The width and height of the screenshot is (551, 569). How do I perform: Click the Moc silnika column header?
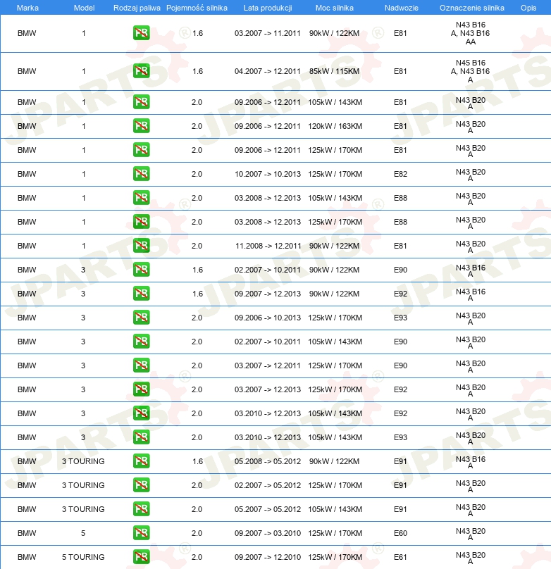point(334,8)
